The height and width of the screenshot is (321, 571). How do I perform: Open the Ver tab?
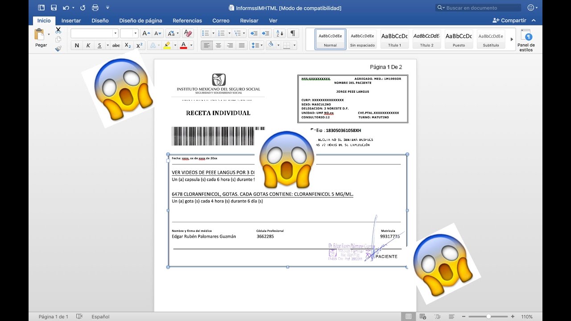pos(273,21)
